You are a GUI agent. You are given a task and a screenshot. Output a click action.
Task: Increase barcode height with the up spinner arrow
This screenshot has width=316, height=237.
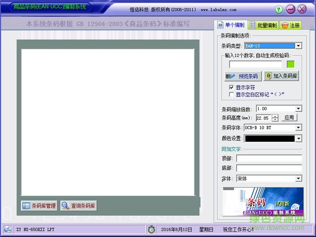[275, 116]
